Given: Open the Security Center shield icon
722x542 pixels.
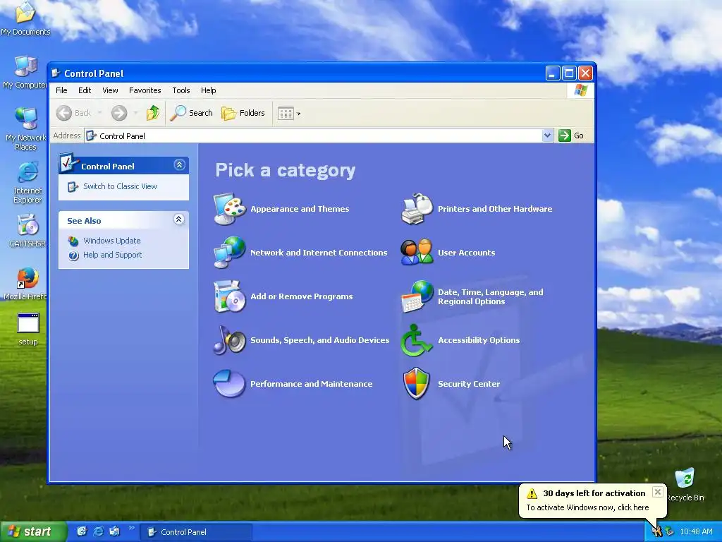Looking at the screenshot, I should [416, 383].
